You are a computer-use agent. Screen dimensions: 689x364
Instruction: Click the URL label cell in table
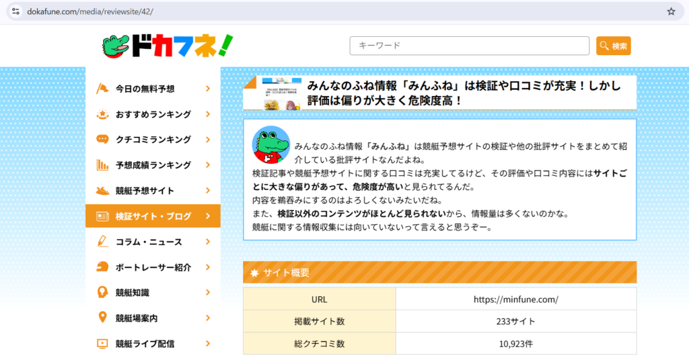pyautogui.click(x=320, y=300)
